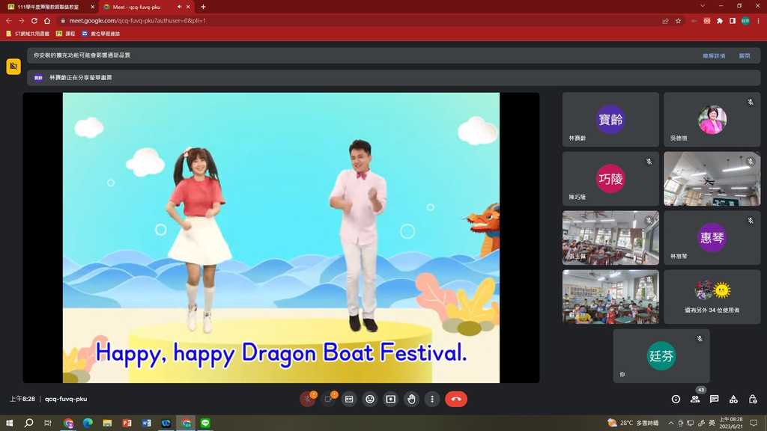Screen dimensions: 767x431
Task: Select the 寶齡 participant tile
Action: pyautogui.click(x=610, y=119)
